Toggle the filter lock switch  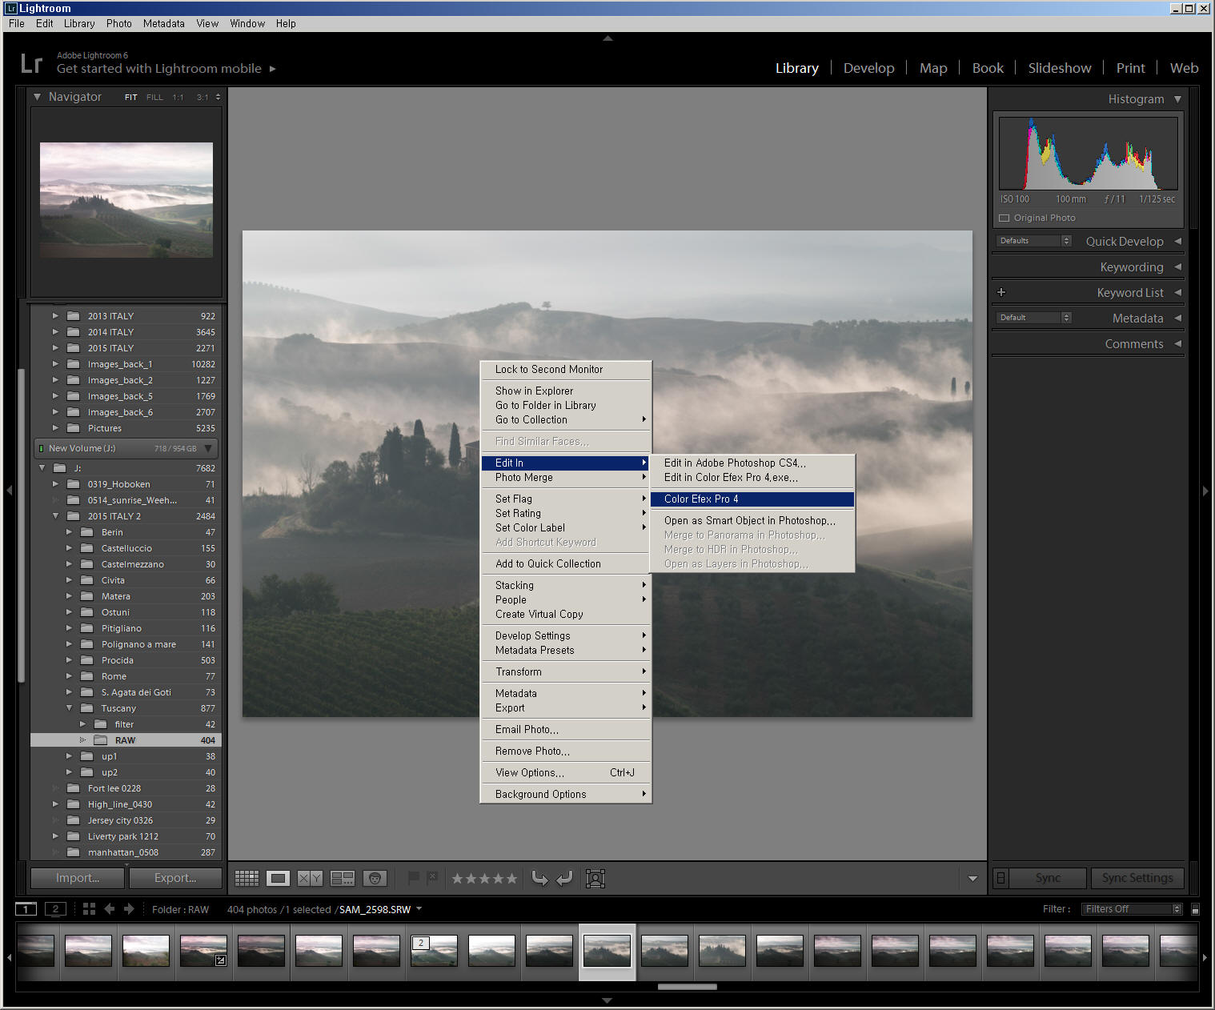[x=1195, y=909]
